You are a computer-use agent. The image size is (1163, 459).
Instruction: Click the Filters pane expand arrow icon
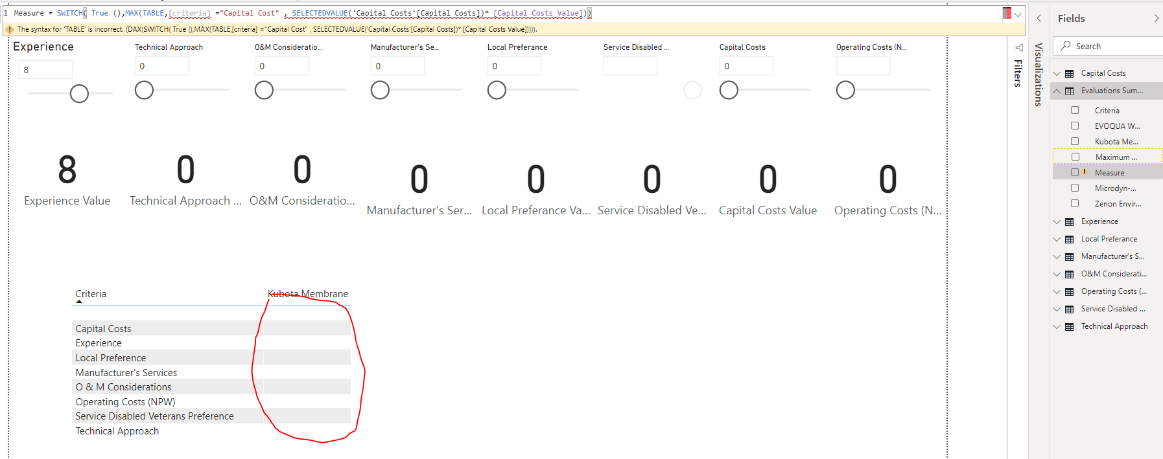click(1019, 47)
